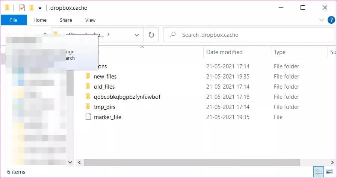Click navigation pane scroll down arrow
This screenshot has width=337, height=178.
click(x=70, y=163)
